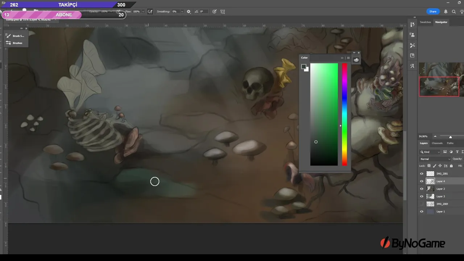Select the Layer 3 name
464x261 pixels.
(440, 196)
